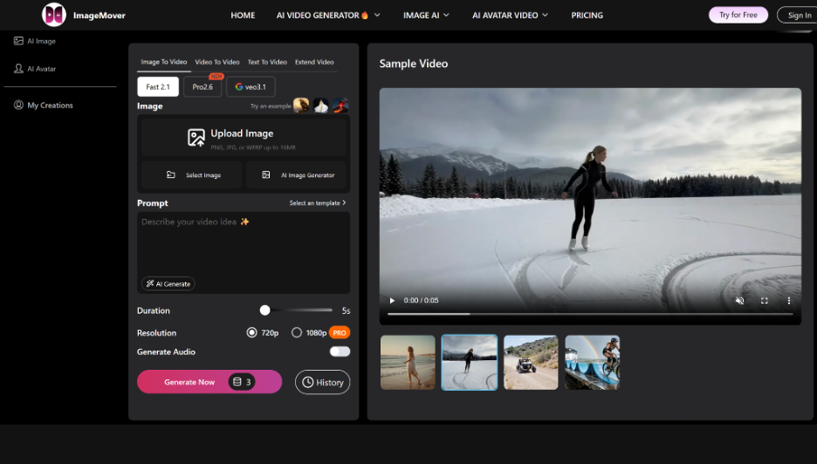Image resolution: width=817 pixels, height=464 pixels.
Task: Unmute the sample video audio
Action: (x=739, y=301)
